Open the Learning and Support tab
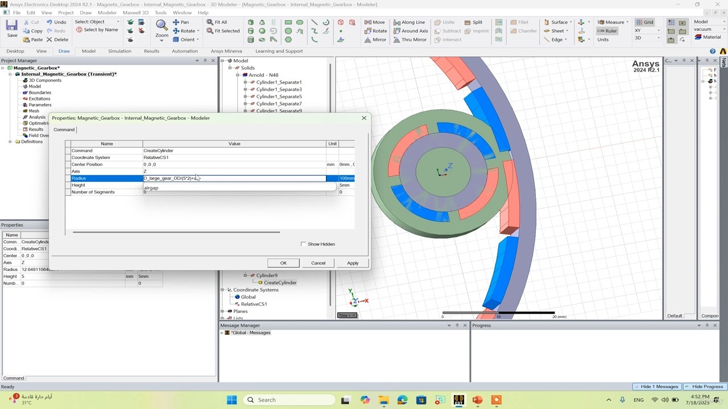 tap(279, 51)
